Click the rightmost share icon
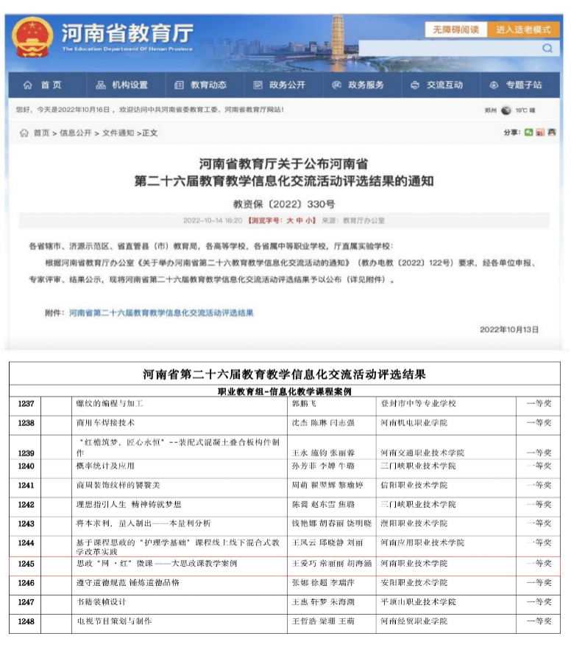 [551, 133]
